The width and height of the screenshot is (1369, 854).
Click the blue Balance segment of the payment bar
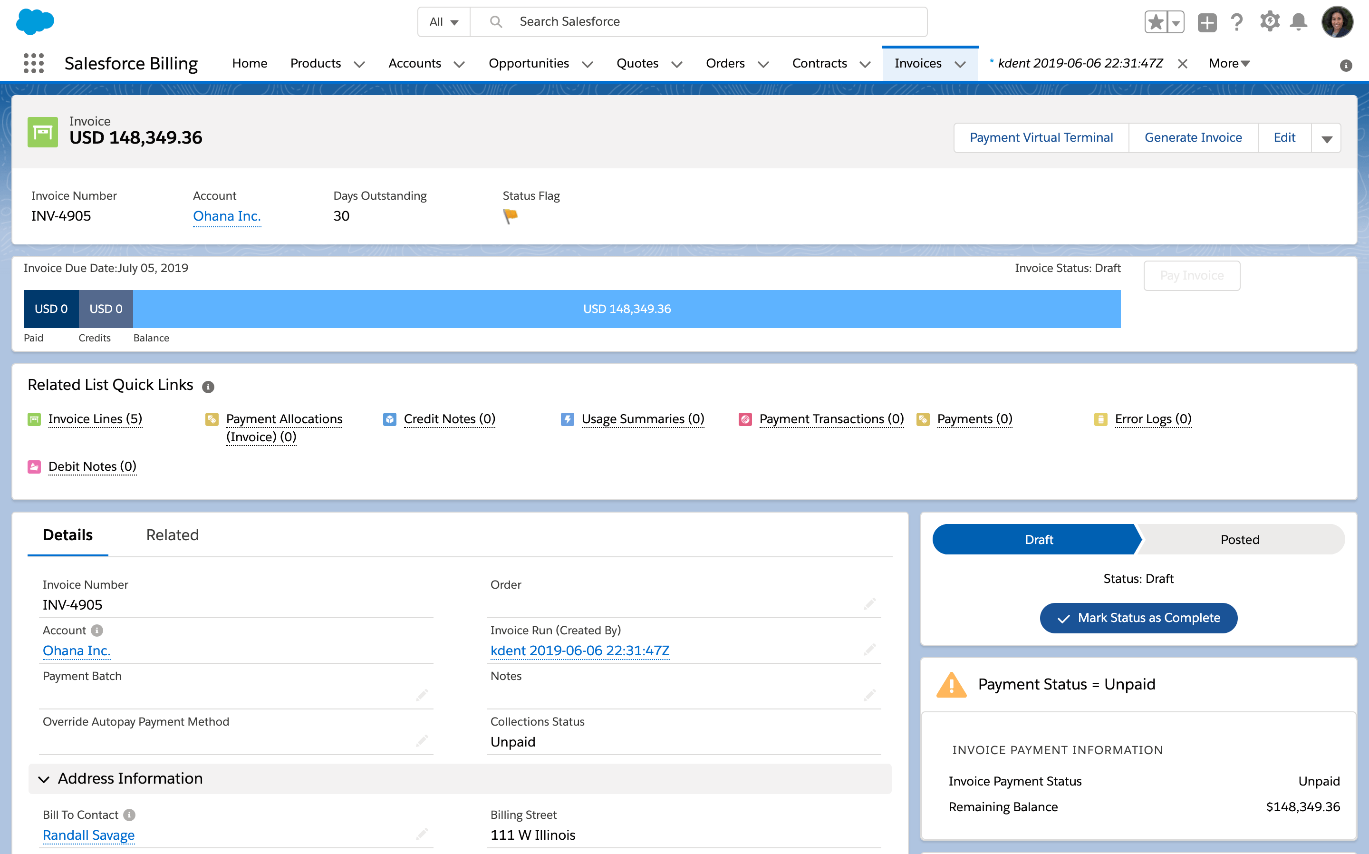click(x=627, y=309)
